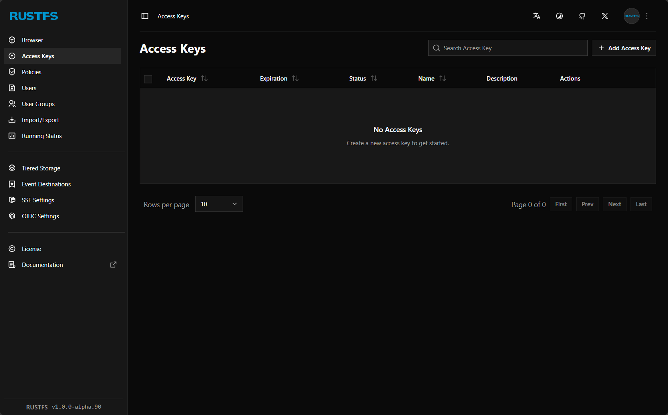The width and height of the screenshot is (668, 415).
Task: View the License page
Action: (x=63, y=249)
